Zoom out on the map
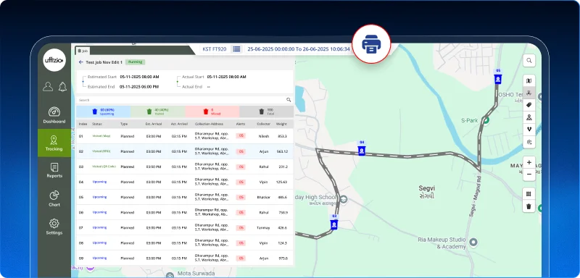The height and width of the screenshot is (278, 580). tap(529, 174)
